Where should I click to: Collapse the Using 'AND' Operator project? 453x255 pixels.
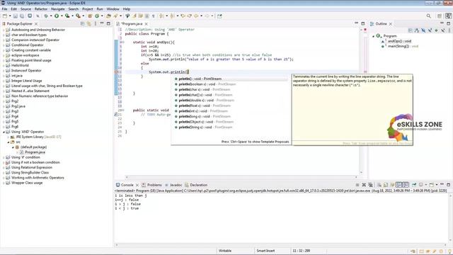click(4, 132)
